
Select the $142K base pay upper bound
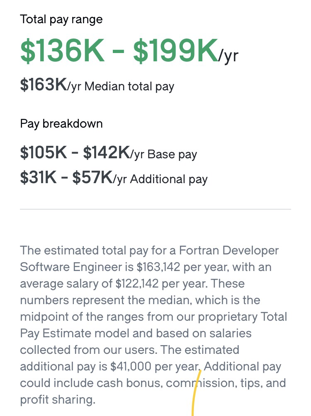[107, 153]
